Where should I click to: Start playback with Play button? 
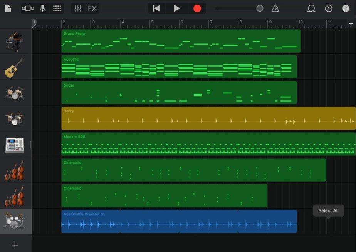[176, 8]
